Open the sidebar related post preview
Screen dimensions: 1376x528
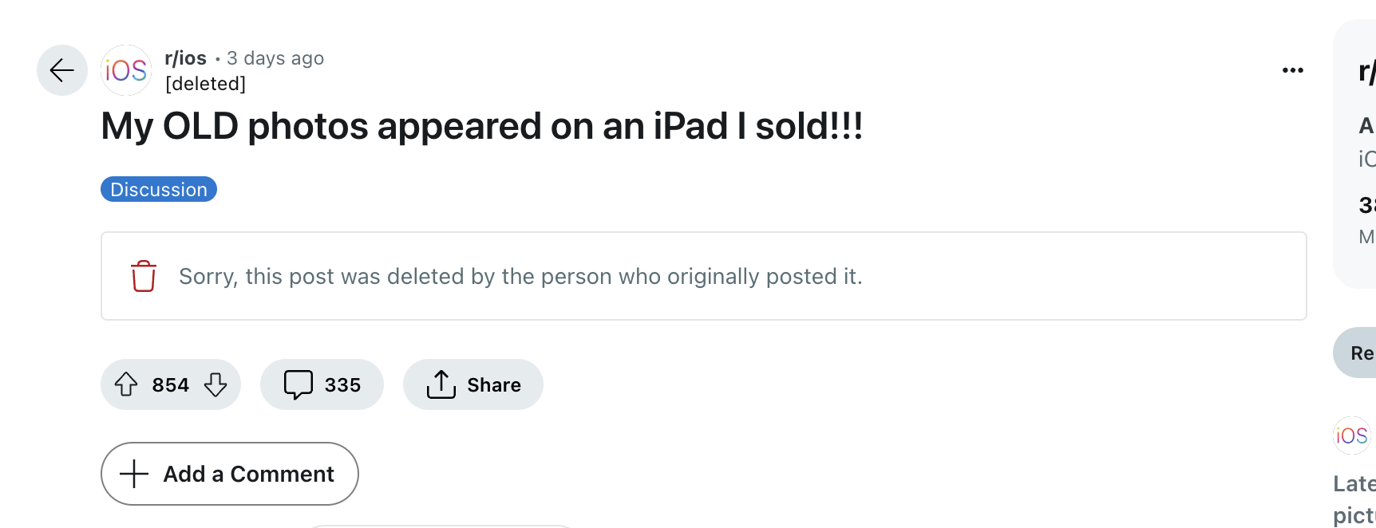[1355, 498]
